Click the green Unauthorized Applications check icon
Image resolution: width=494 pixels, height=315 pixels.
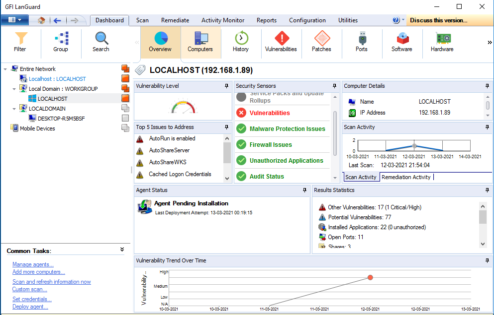(241, 161)
